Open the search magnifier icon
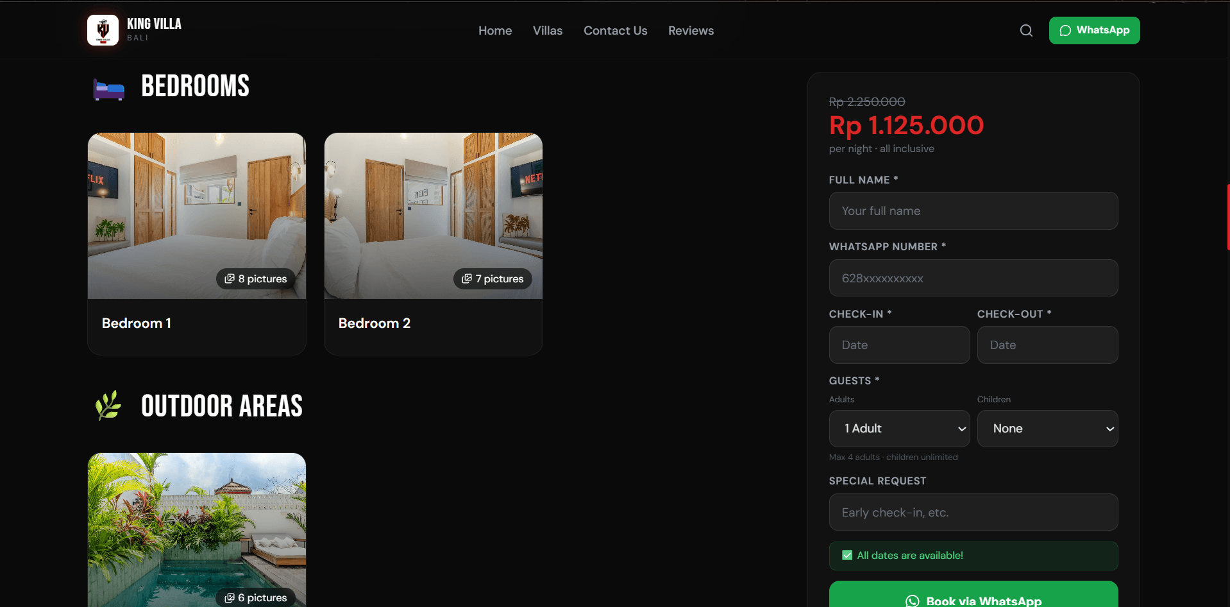 pyautogui.click(x=1026, y=30)
